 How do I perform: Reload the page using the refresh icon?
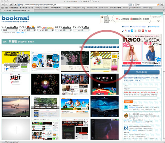point(133,4)
